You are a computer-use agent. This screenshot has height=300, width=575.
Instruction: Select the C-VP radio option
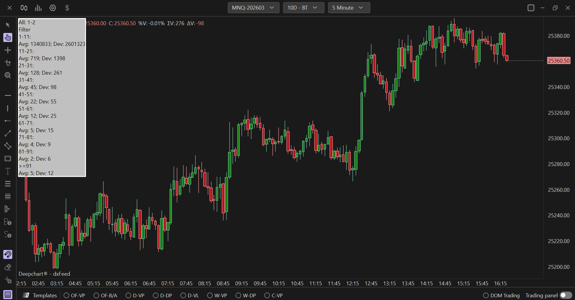tap(267, 296)
